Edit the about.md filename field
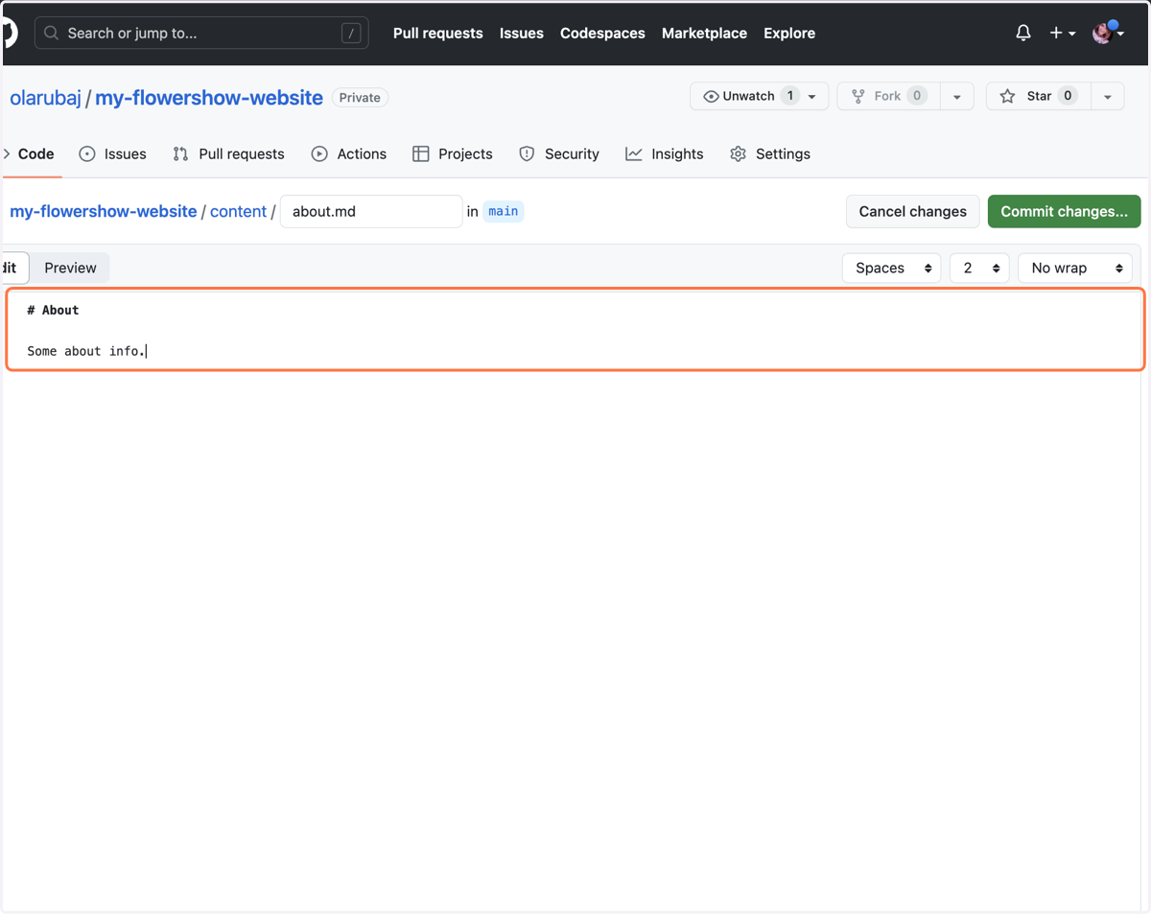Image resolution: width=1151 pixels, height=914 pixels. pos(371,211)
